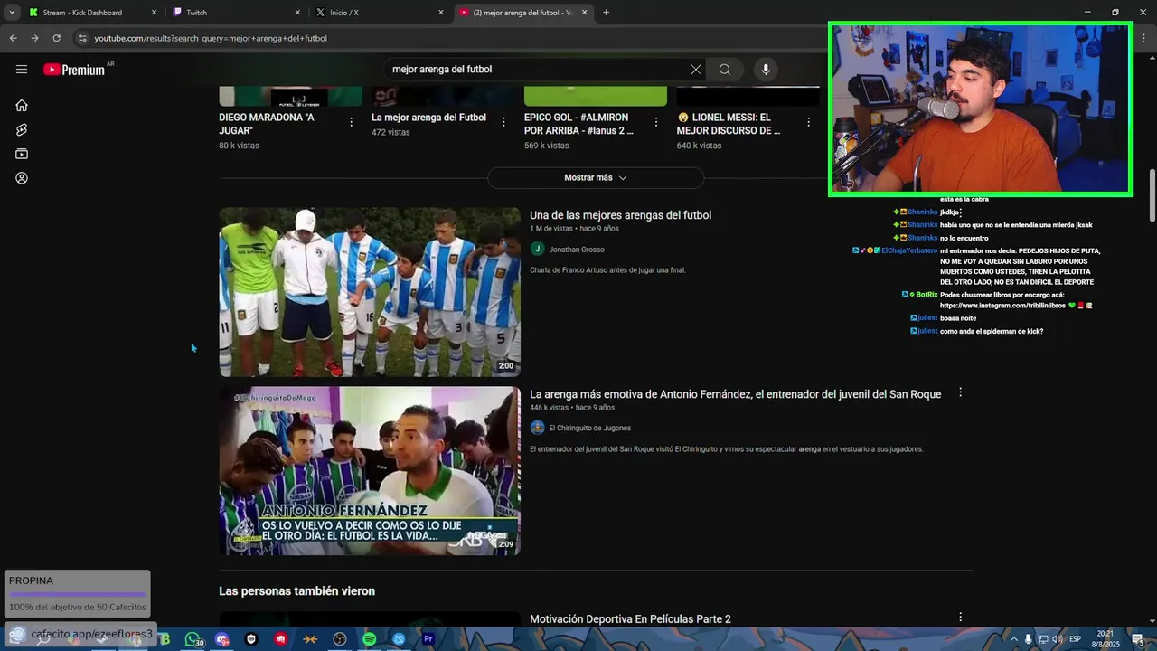
Task: Close the Inicio / X tab
Action: pyautogui.click(x=441, y=13)
